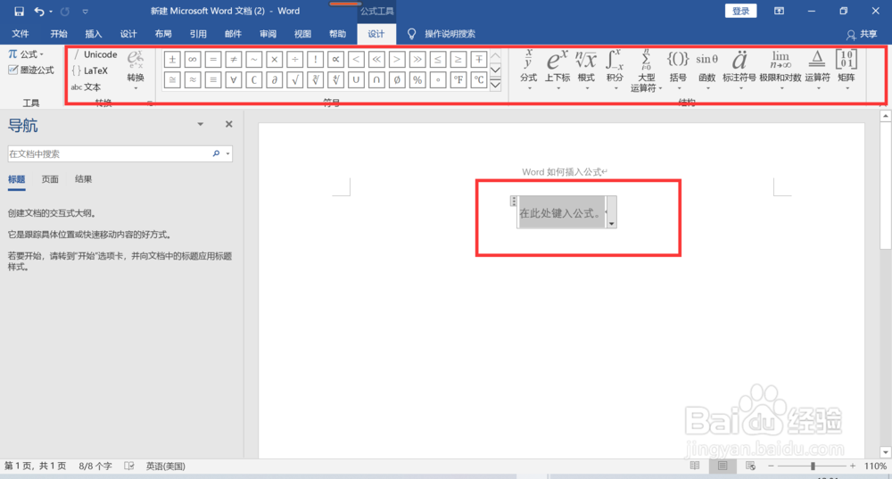Open the Accent structure dropdown

pyautogui.click(x=739, y=70)
